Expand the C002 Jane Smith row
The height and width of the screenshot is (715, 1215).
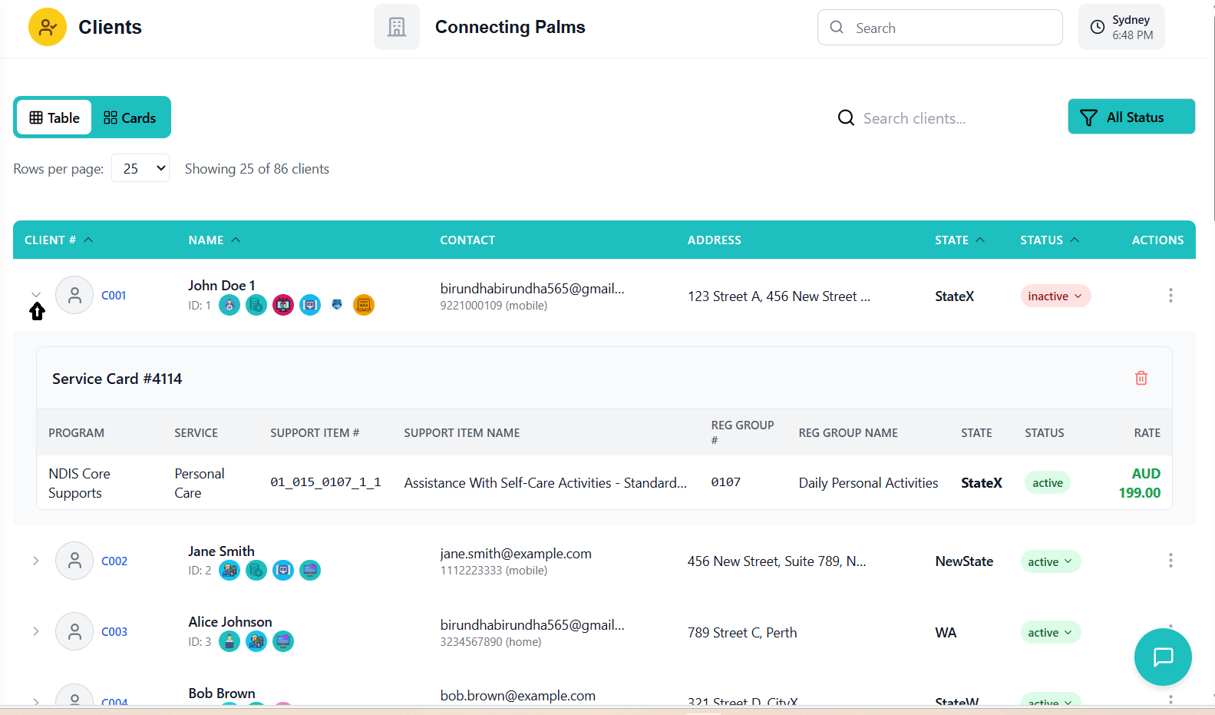36,561
